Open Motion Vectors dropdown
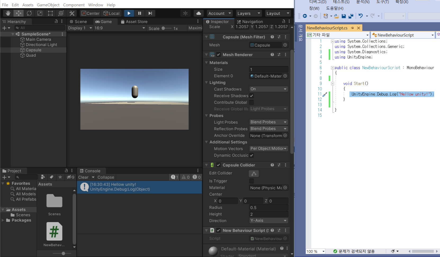The image size is (440, 257). point(269,148)
